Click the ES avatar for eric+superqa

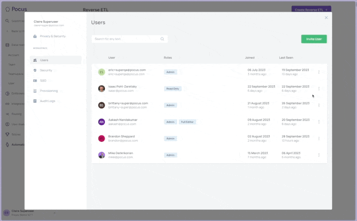point(102,72)
